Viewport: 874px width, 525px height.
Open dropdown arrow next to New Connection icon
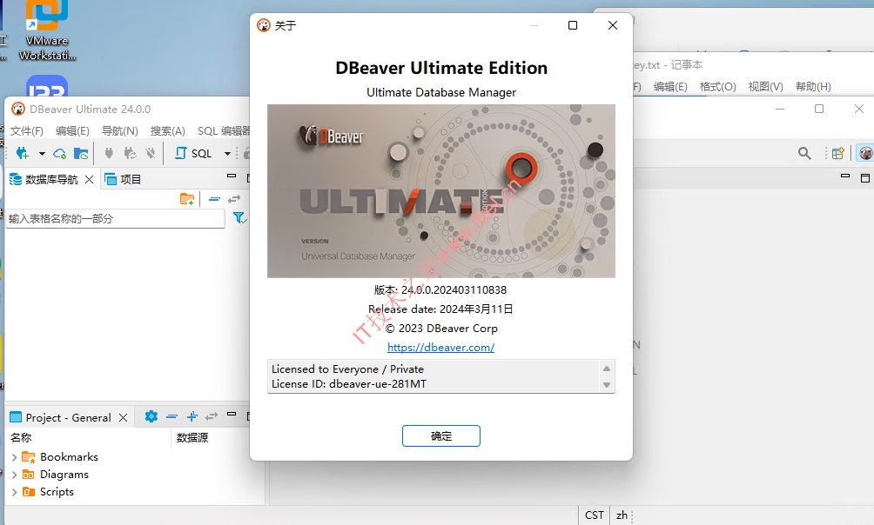[42, 154]
